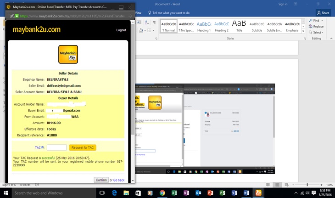Screen dimensions: 335x198
Task: Apply the Heading 1 style
Action: click(x=204, y=27)
